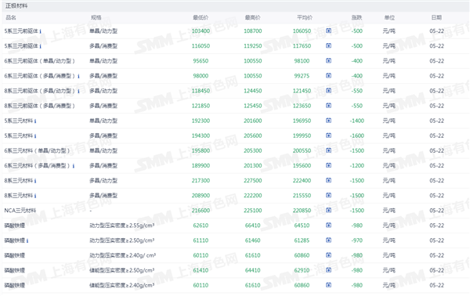Click info icon beside 磷酸铁锂 ≥2.50g/cm³ 动力型
This screenshot has height=296, width=470.
pos(27,241)
